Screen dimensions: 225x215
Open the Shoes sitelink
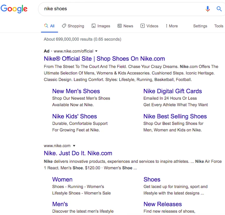pyautogui.click(x=152, y=180)
